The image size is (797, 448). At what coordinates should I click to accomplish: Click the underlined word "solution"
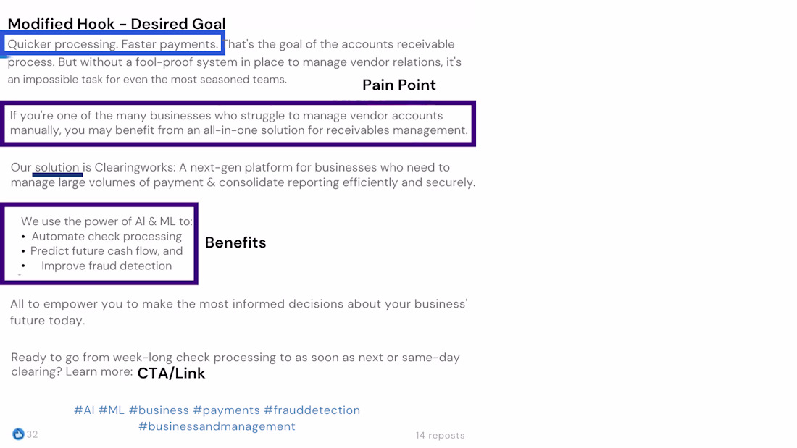(x=57, y=168)
